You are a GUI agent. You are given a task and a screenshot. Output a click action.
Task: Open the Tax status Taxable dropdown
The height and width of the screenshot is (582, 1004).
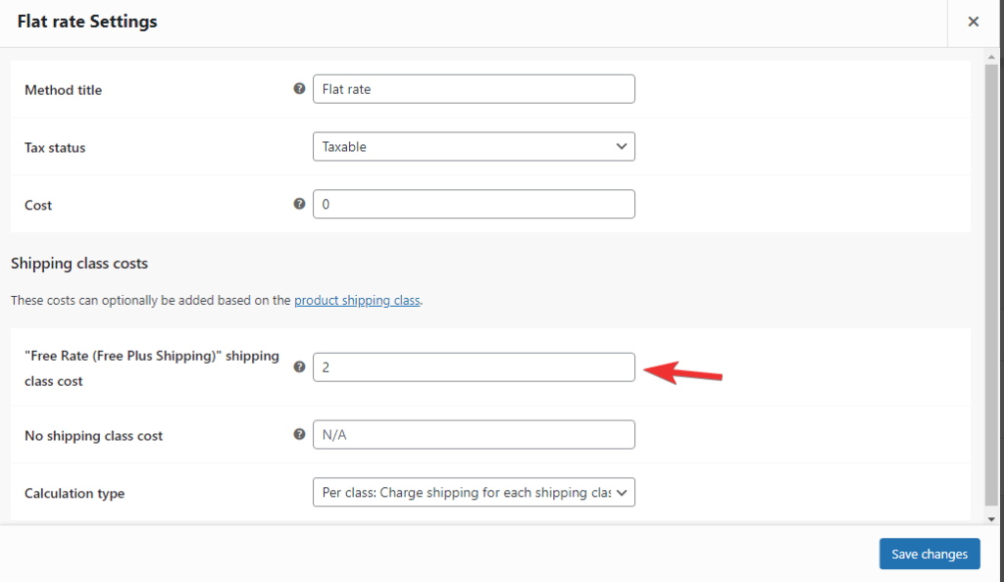click(474, 146)
